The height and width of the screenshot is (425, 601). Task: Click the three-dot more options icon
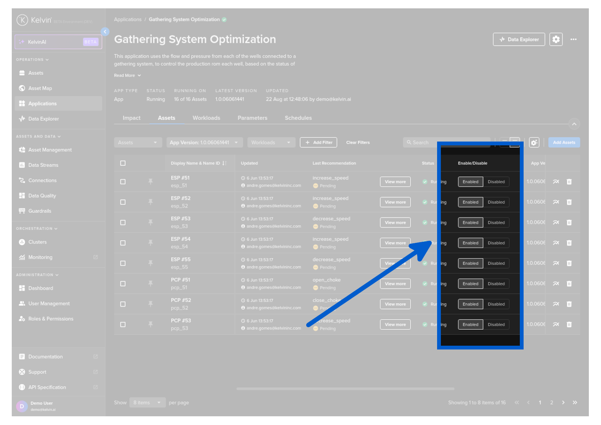573,39
